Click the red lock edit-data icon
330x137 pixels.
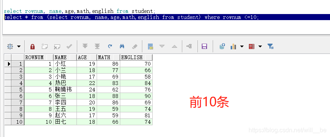pyautogui.click(x=32, y=46)
